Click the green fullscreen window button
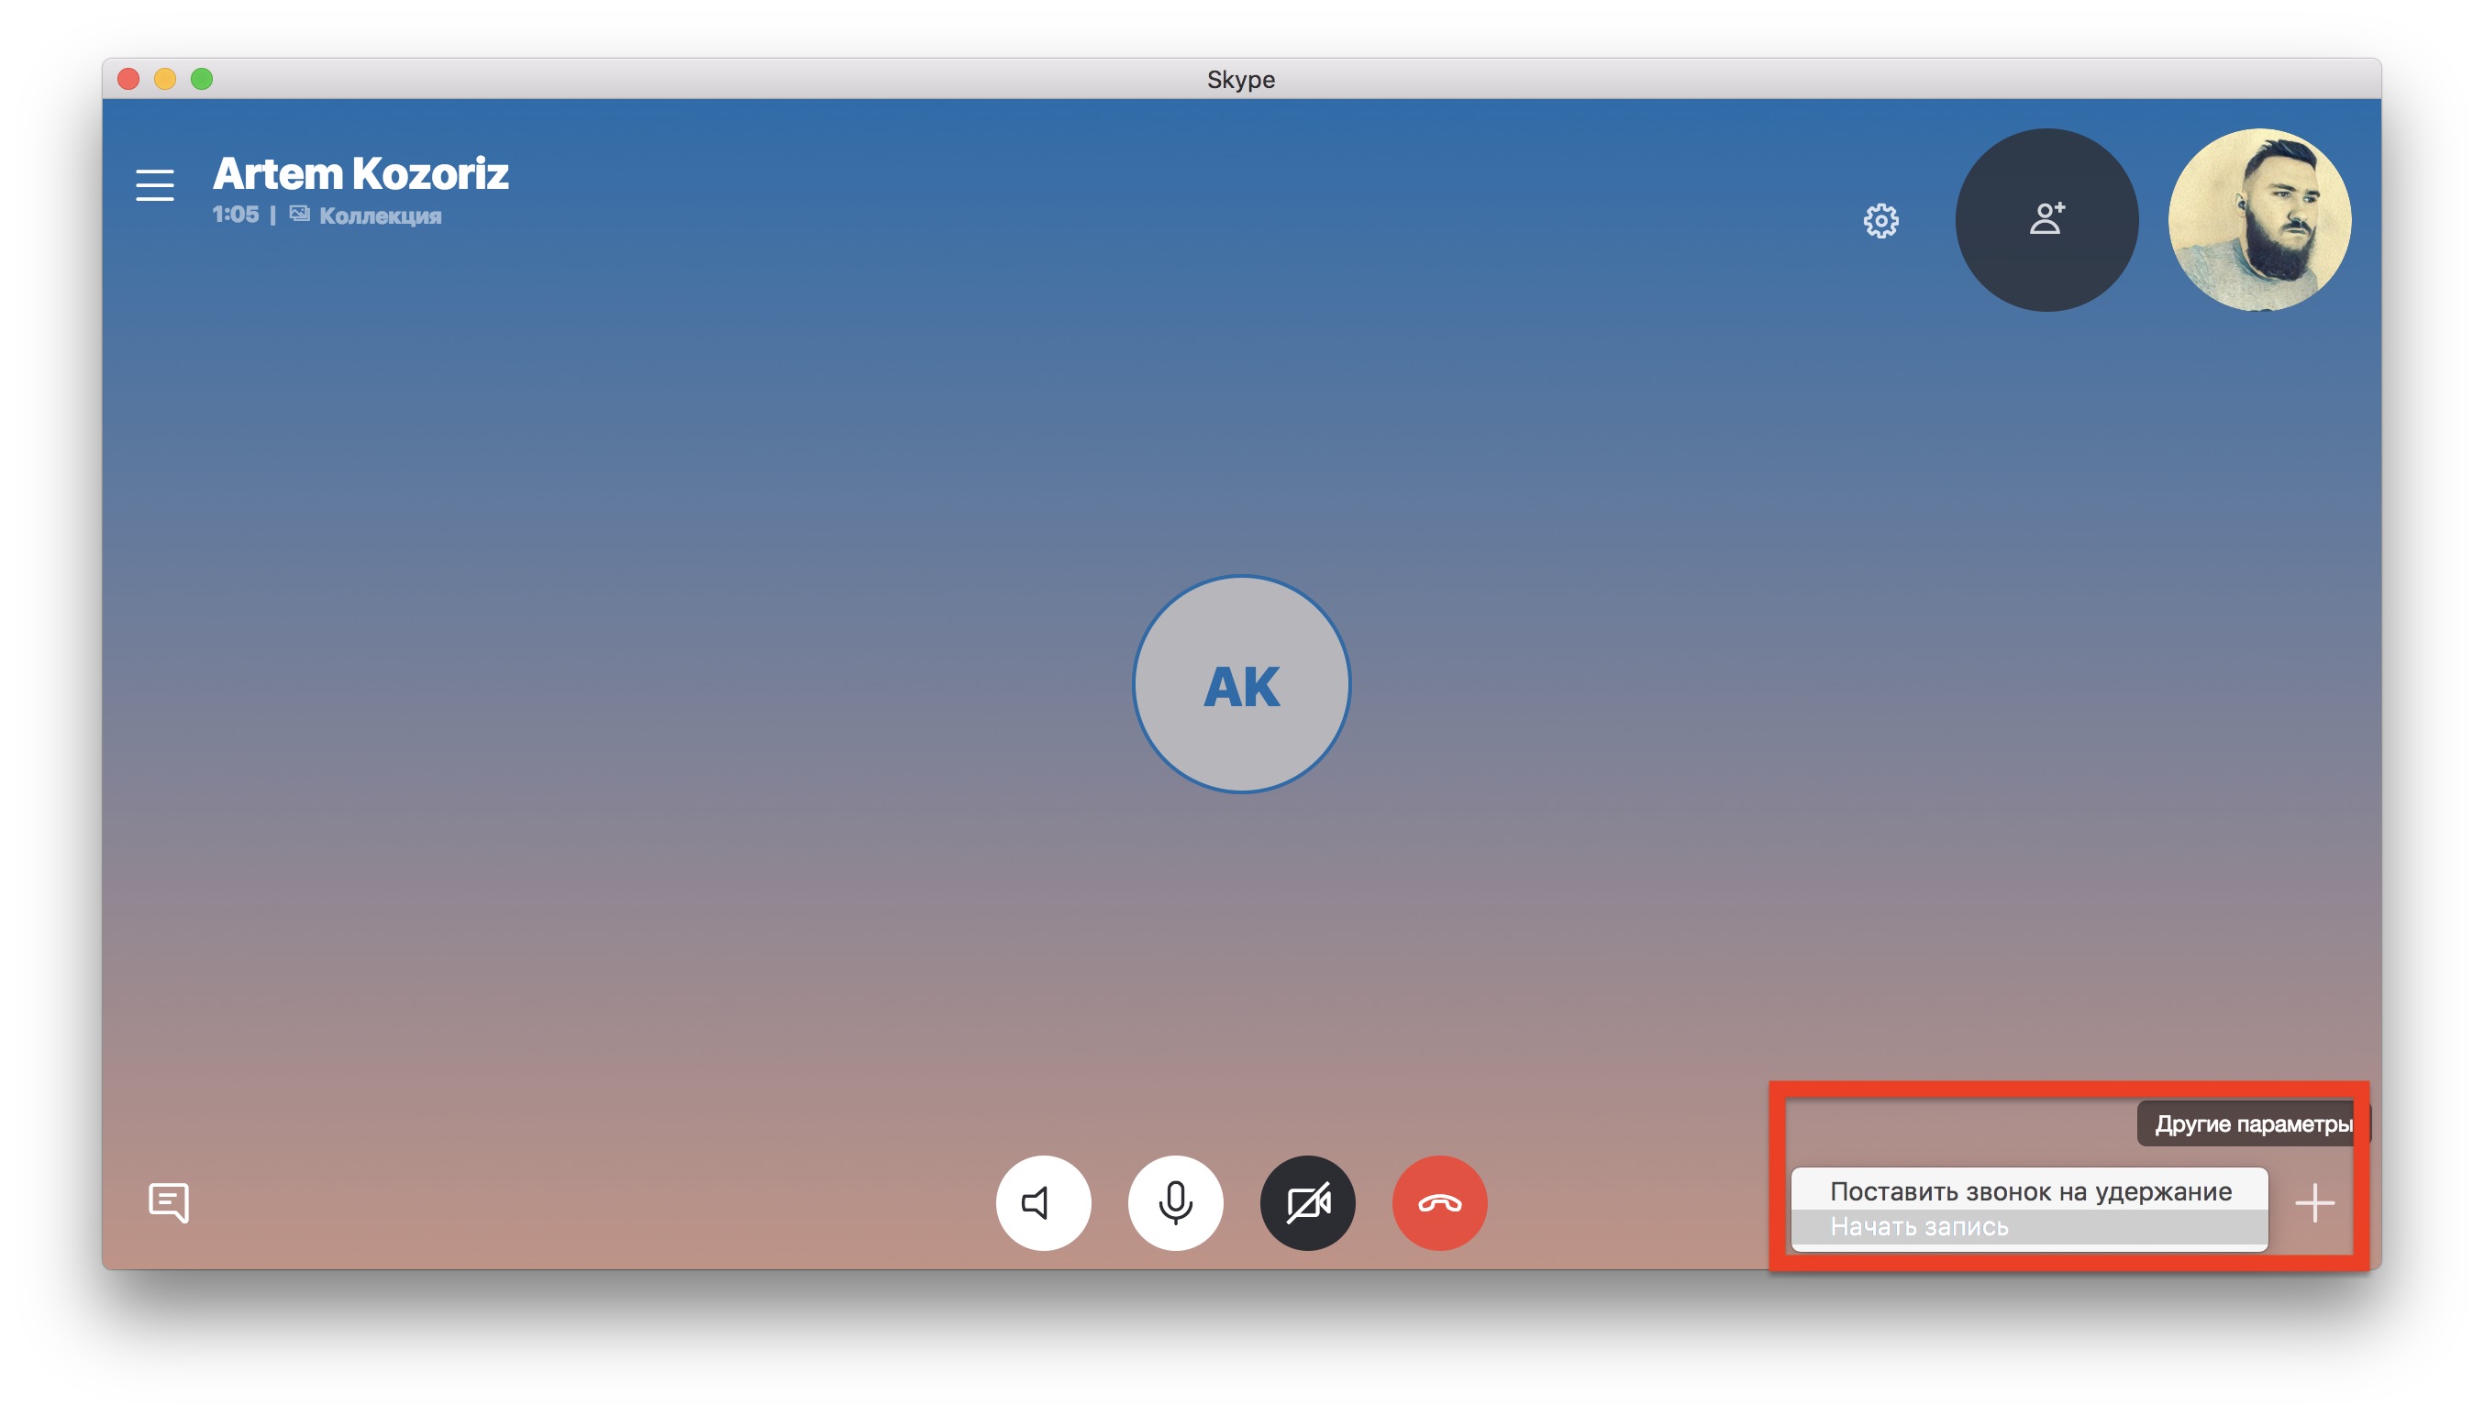This screenshot has width=2484, height=1416. (x=201, y=79)
